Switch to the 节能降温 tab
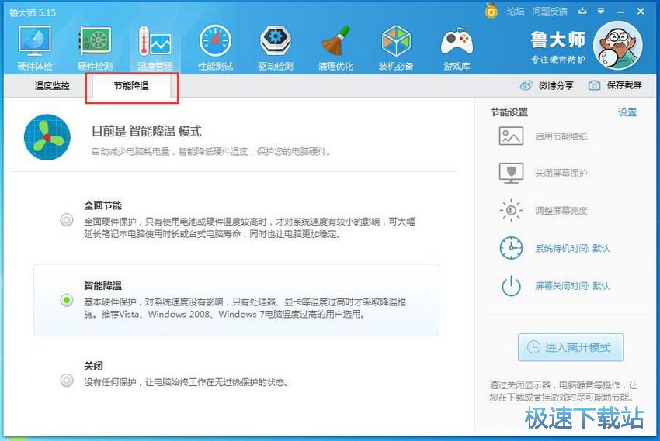This screenshot has width=660, height=441. (x=131, y=86)
